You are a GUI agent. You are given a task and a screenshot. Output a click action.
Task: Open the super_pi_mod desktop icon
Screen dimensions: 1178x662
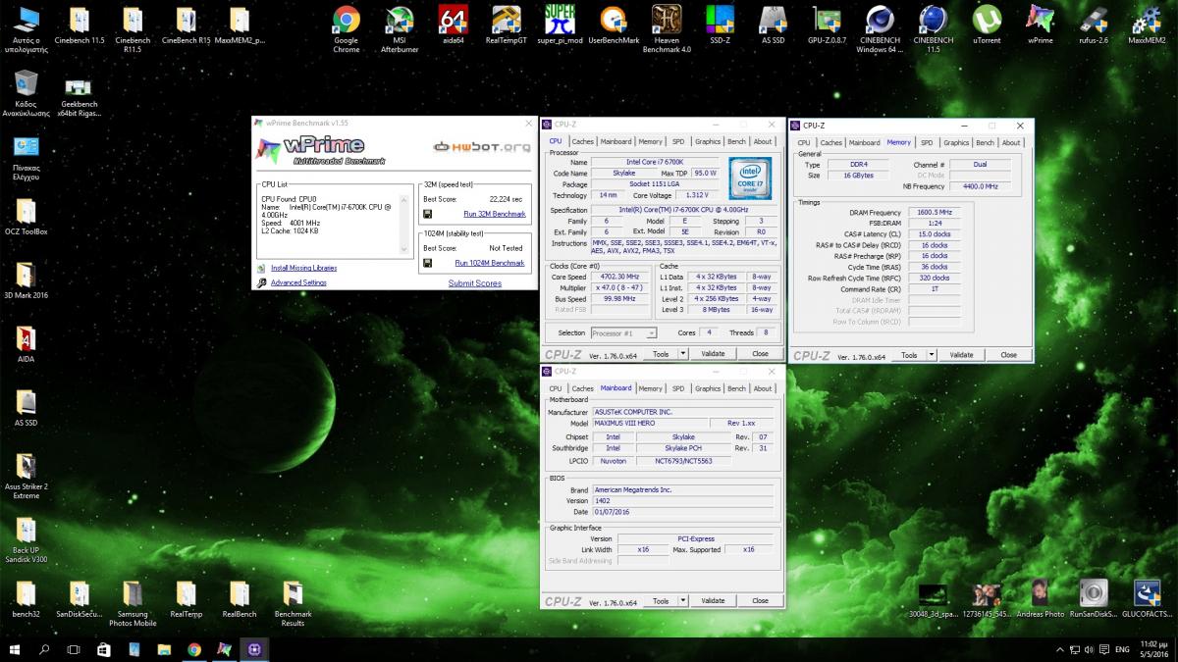click(560, 25)
